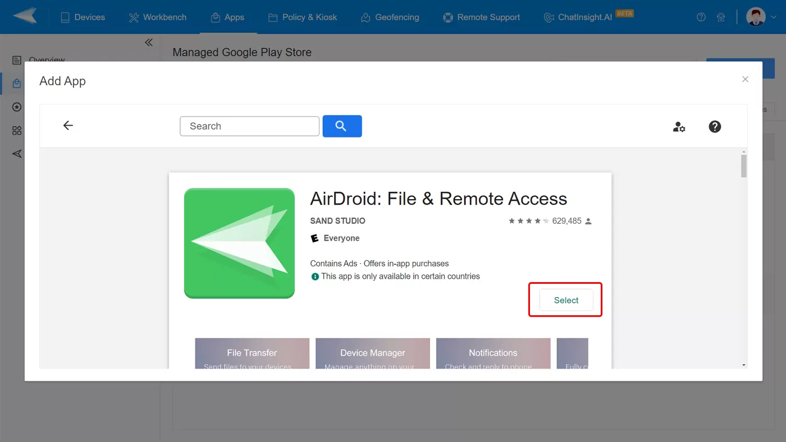
Task: Click the country availability info icon
Action: coord(315,277)
